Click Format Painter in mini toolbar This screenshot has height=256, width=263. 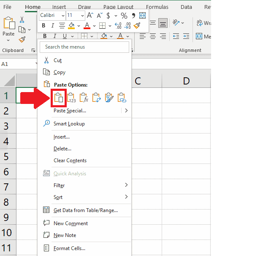(x=137, y=26)
